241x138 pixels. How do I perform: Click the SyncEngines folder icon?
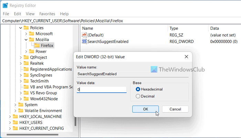(x=26, y=75)
